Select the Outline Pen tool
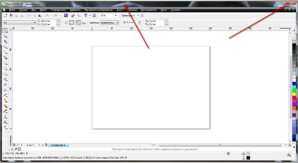Screen dimensions: 298x163 (5, 116)
